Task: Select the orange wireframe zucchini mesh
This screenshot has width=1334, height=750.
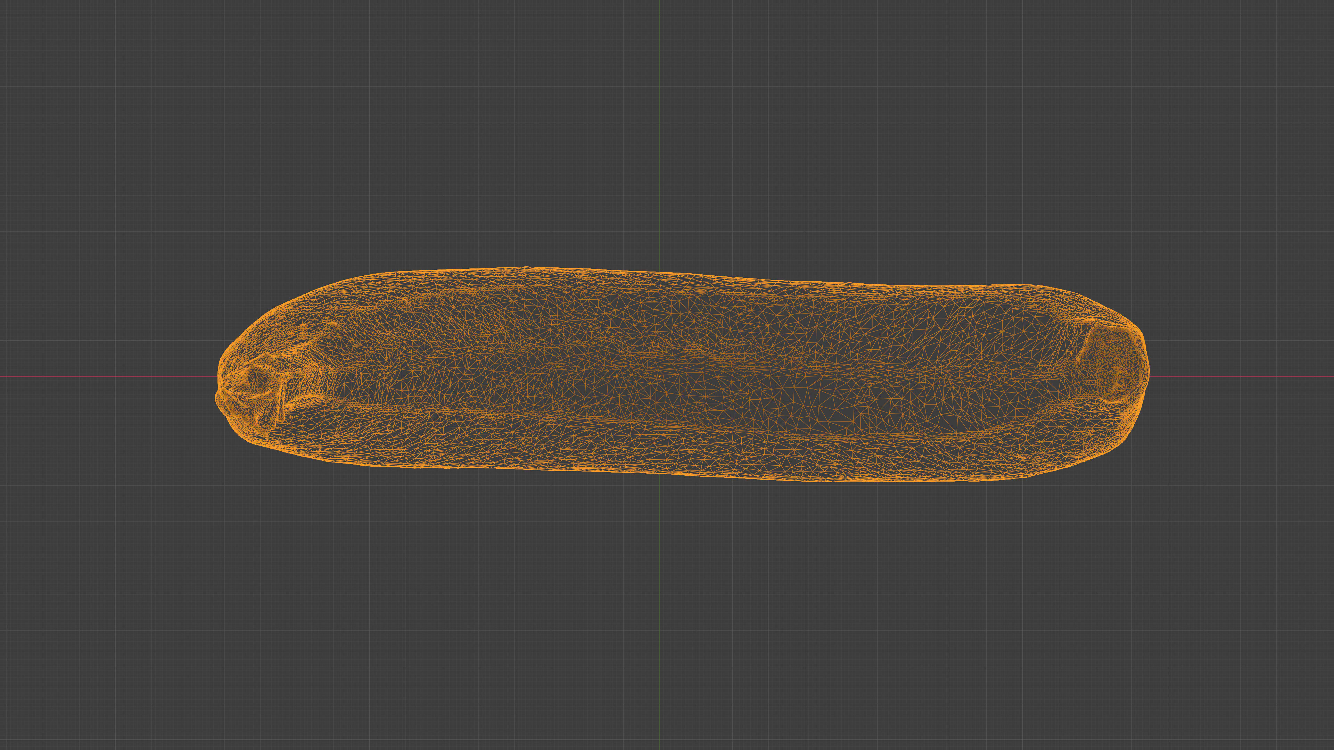Action: point(683,375)
